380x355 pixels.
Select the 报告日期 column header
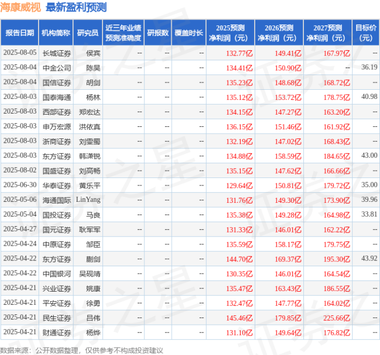20,33
